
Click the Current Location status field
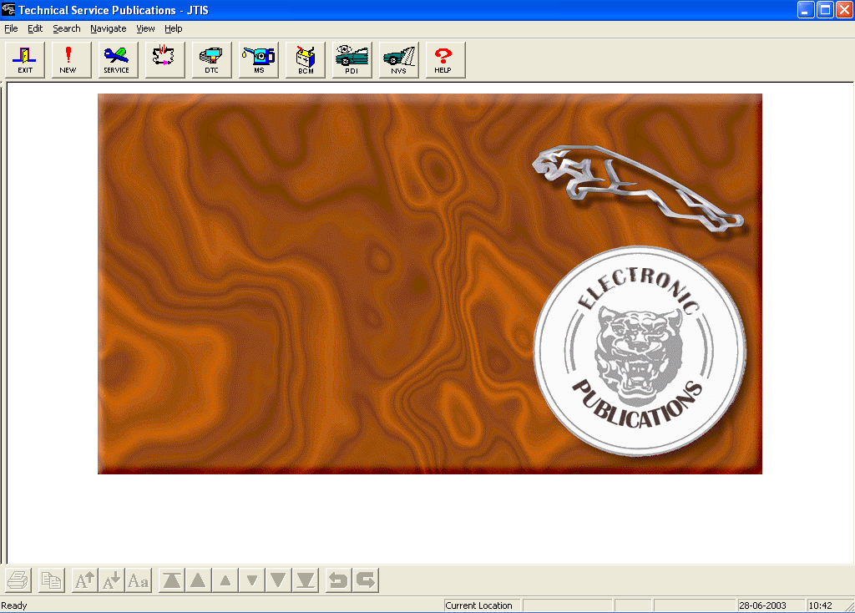(x=482, y=605)
